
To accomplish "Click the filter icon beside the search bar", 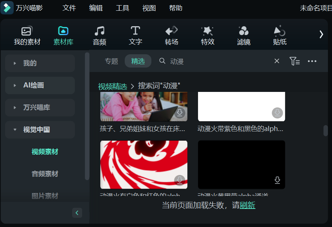I will click(295, 61).
